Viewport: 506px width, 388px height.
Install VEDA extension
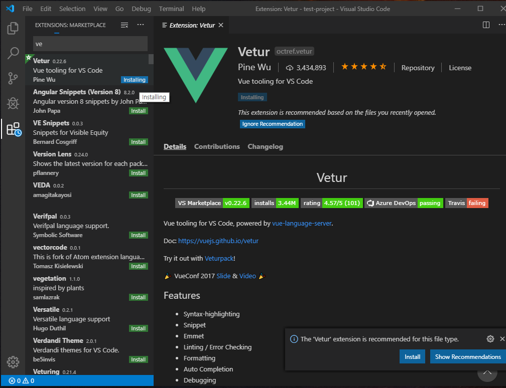click(139, 195)
